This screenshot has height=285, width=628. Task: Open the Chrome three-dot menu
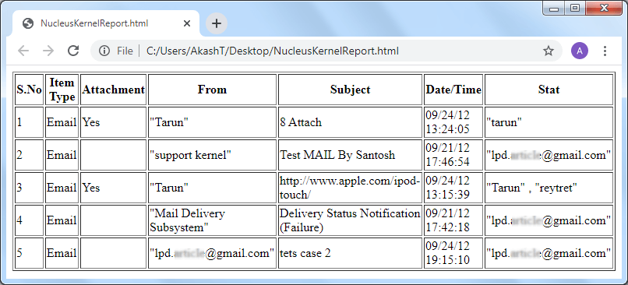(x=605, y=51)
